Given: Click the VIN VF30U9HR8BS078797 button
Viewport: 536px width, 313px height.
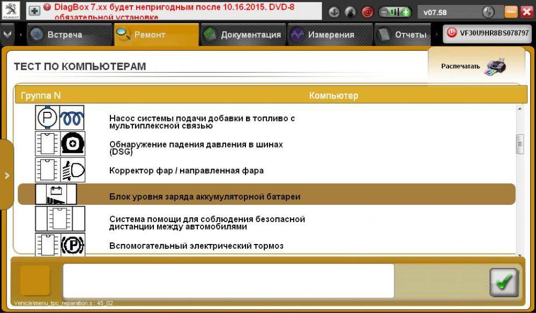Looking at the screenshot, I should pos(487,33).
